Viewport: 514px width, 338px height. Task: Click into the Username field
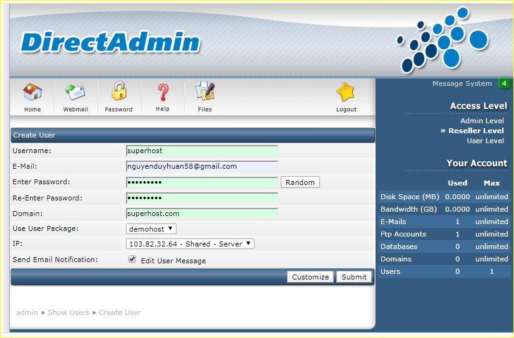[201, 151]
